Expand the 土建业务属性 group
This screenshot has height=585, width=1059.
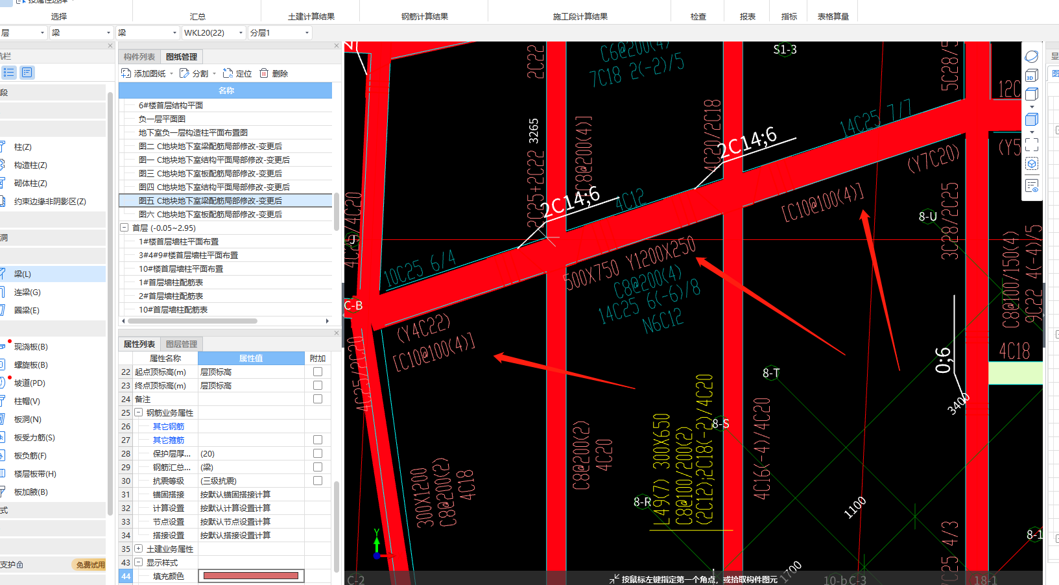[x=139, y=549]
